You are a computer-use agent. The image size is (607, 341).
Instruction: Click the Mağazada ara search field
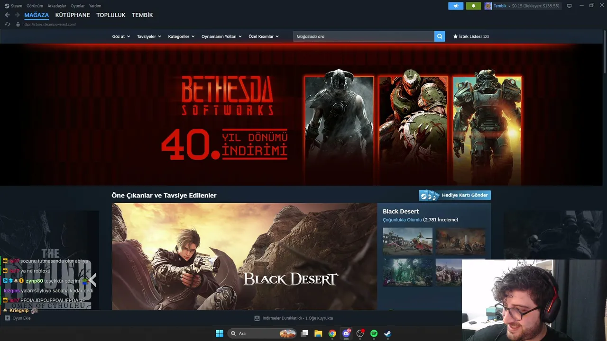pos(364,36)
